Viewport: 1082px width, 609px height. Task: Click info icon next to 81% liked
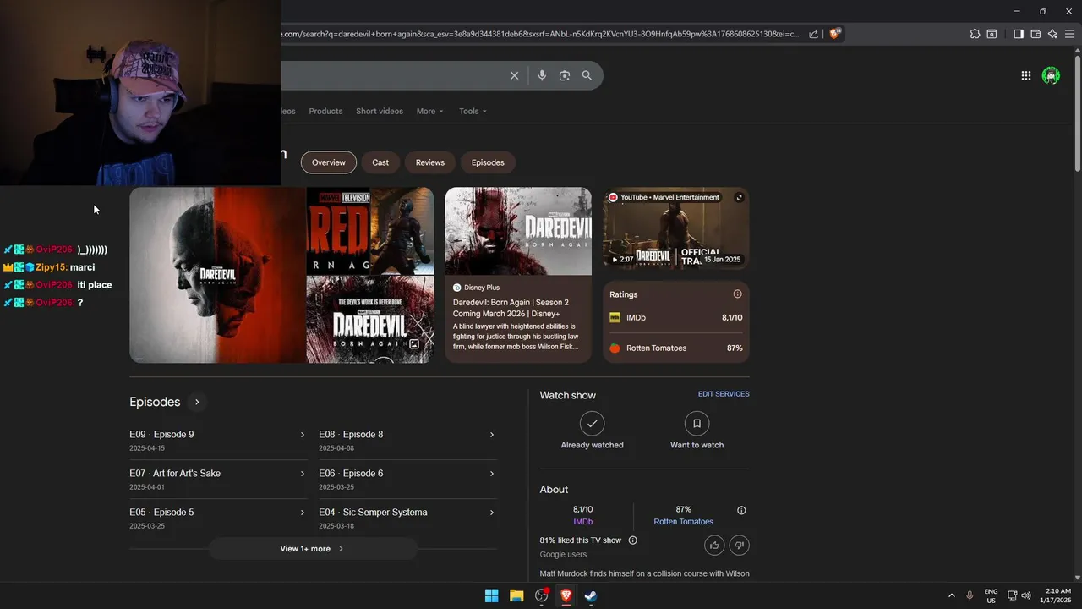click(632, 540)
